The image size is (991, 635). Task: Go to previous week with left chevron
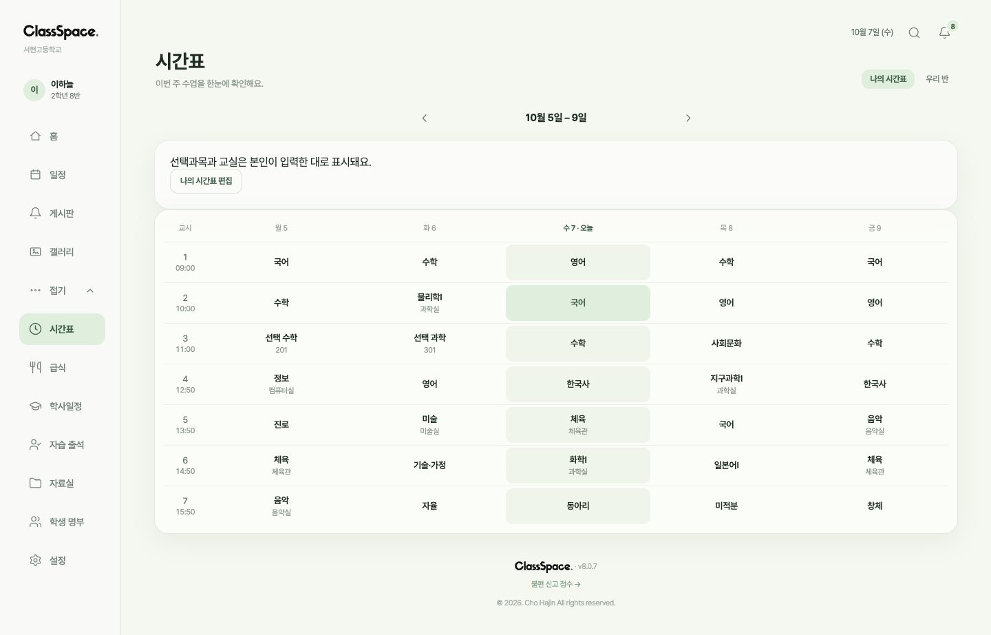click(424, 118)
